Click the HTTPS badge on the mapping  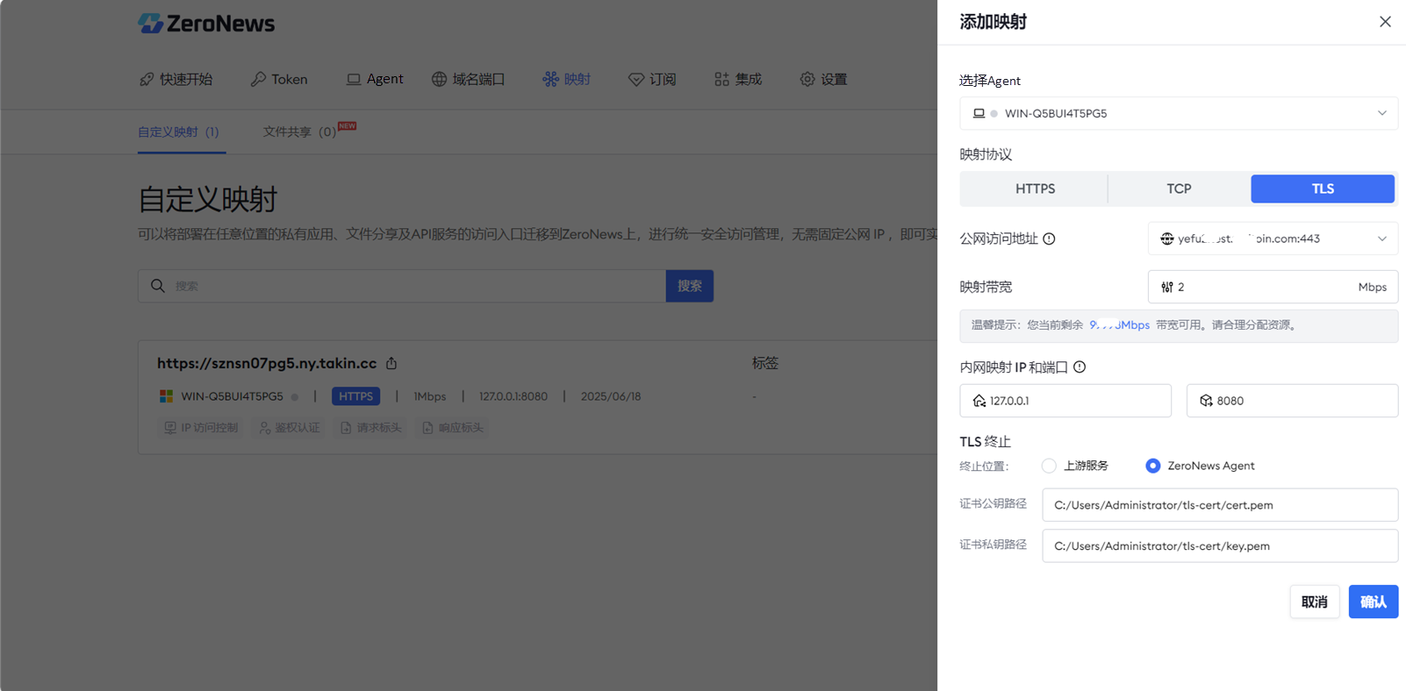pyautogui.click(x=355, y=396)
